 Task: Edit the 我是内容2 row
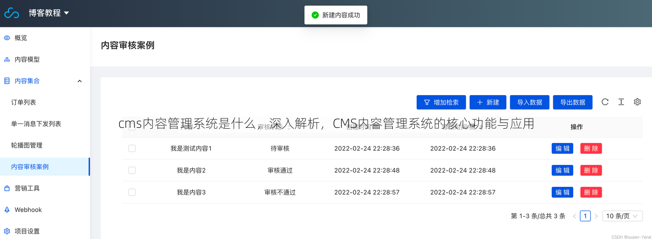pos(562,170)
